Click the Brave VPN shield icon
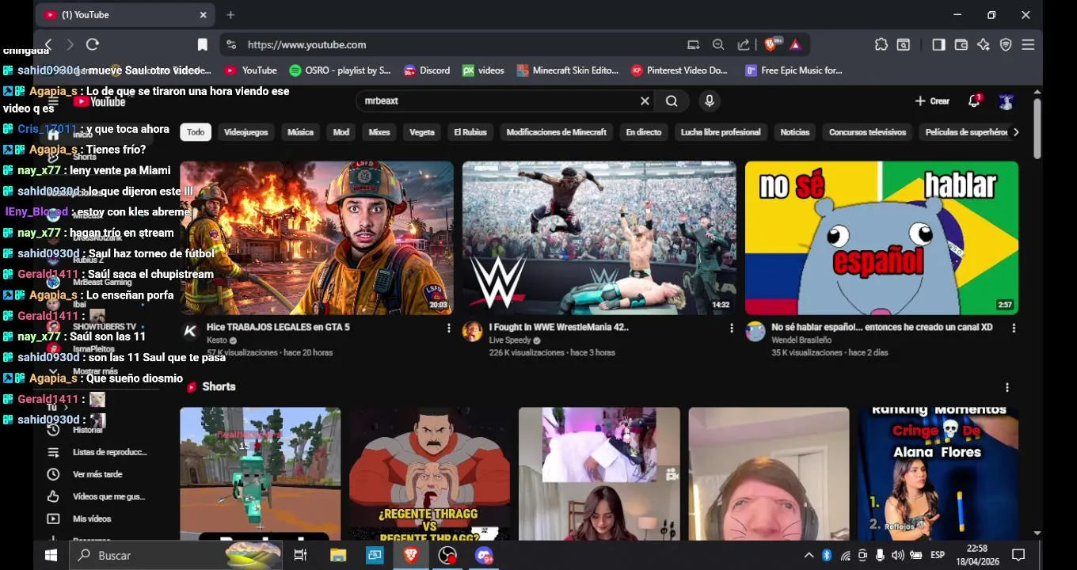The width and height of the screenshot is (1077, 570). [1006, 44]
